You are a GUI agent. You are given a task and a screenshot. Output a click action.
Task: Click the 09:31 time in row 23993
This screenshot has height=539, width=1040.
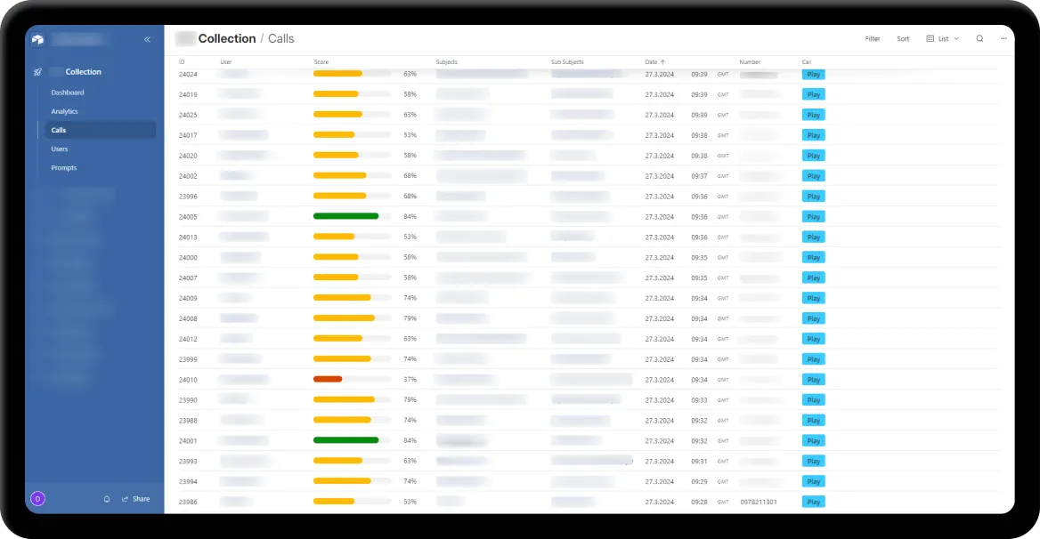[x=699, y=461]
